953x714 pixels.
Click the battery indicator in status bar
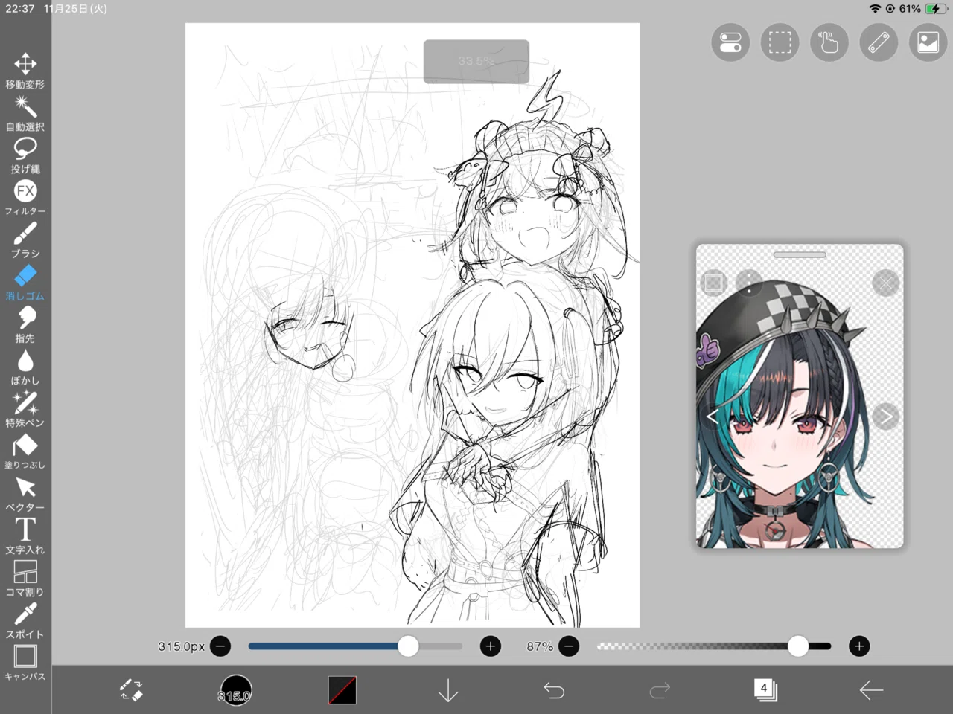[935, 9]
